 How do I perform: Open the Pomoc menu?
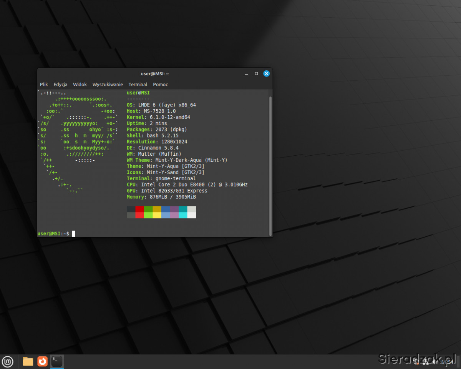pyautogui.click(x=161, y=85)
